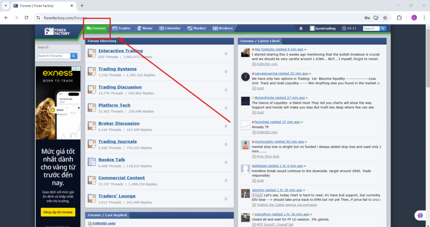This screenshot has height=227, width=430.
Task: Click the Interactive Trading forum icon
Action: [x=92, y=53]
